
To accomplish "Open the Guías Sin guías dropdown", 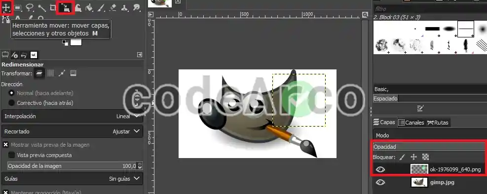I will point(72,179).
